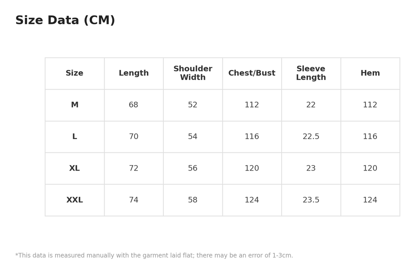
Task: Click shoulder width value 54
Action: [x=193, y=137]
